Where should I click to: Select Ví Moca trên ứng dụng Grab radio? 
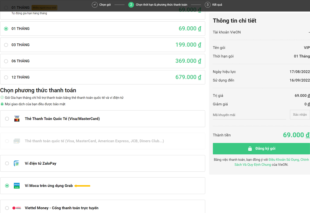[7, 186]
